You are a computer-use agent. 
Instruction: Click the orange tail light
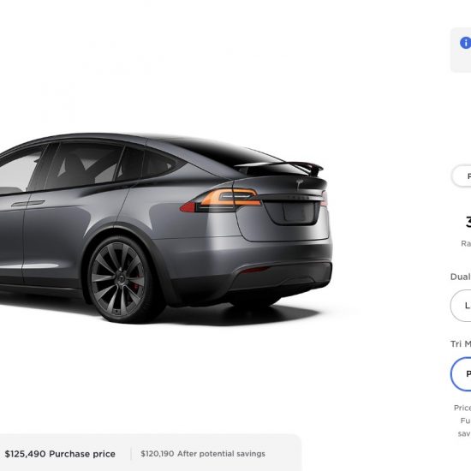point(230,198)
